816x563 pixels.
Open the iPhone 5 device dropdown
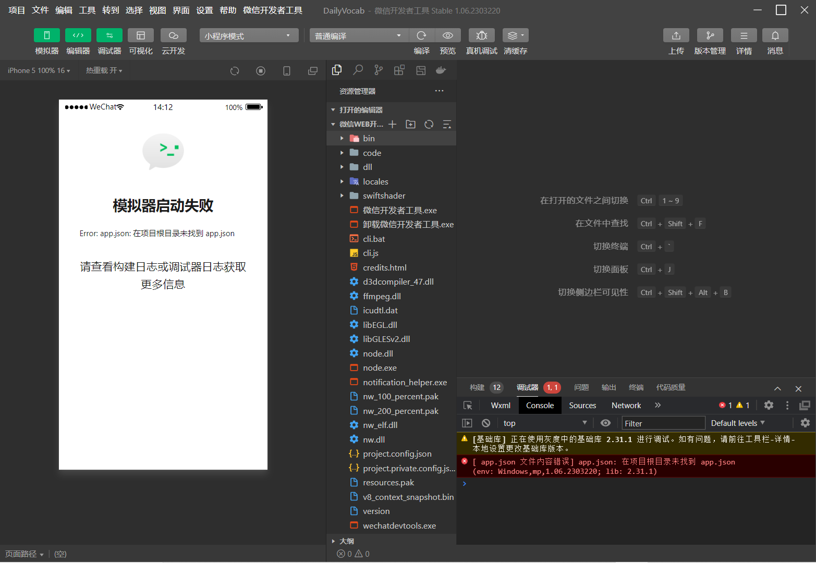coord(39,70)
